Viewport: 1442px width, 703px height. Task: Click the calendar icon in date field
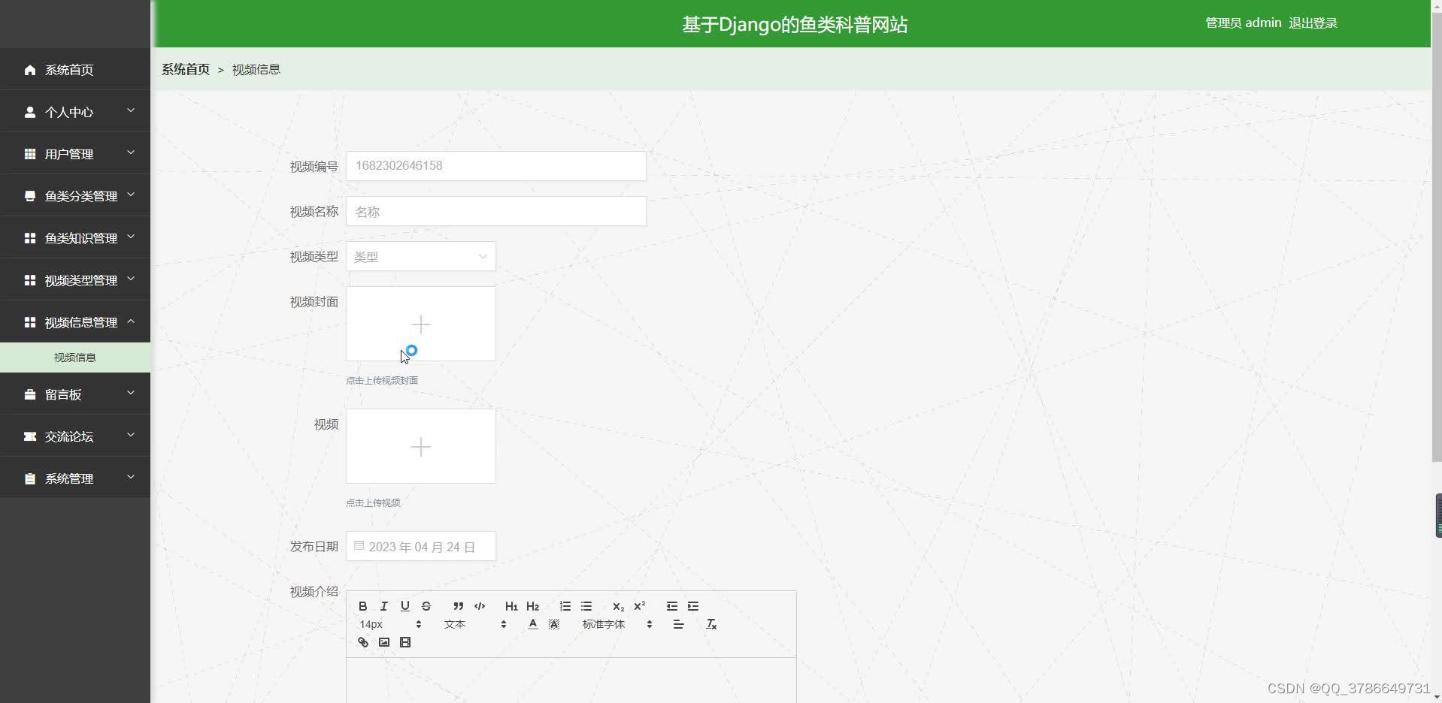(x=359, y=546)
